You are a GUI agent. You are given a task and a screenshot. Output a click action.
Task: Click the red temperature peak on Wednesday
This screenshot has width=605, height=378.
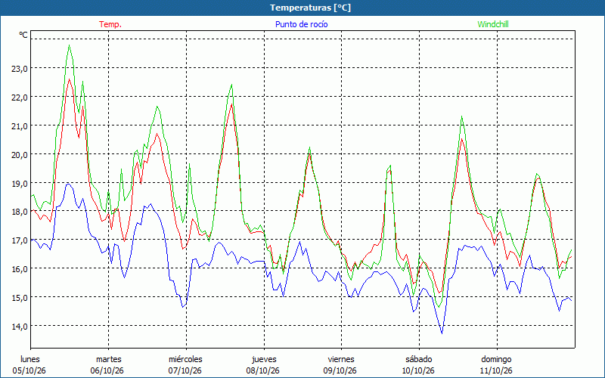232,104
